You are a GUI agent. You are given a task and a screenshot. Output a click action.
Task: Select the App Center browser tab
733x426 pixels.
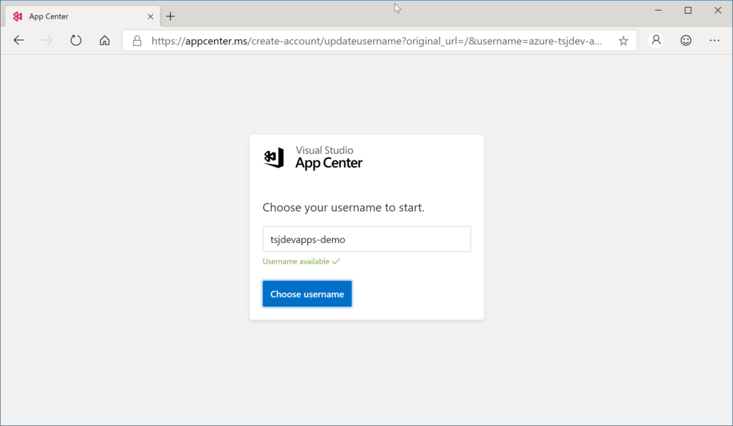coord(83,16)
